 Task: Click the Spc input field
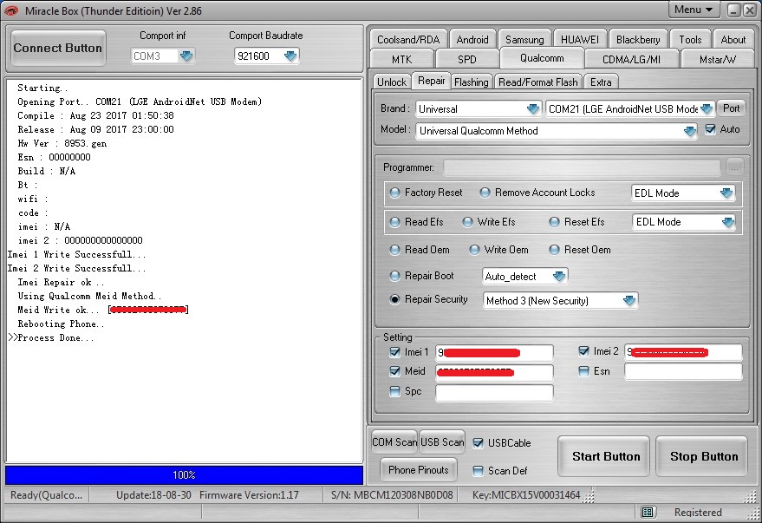[494, 392]
